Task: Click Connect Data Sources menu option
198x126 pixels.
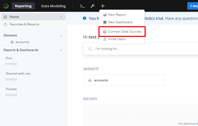Action: coord(124,32)
